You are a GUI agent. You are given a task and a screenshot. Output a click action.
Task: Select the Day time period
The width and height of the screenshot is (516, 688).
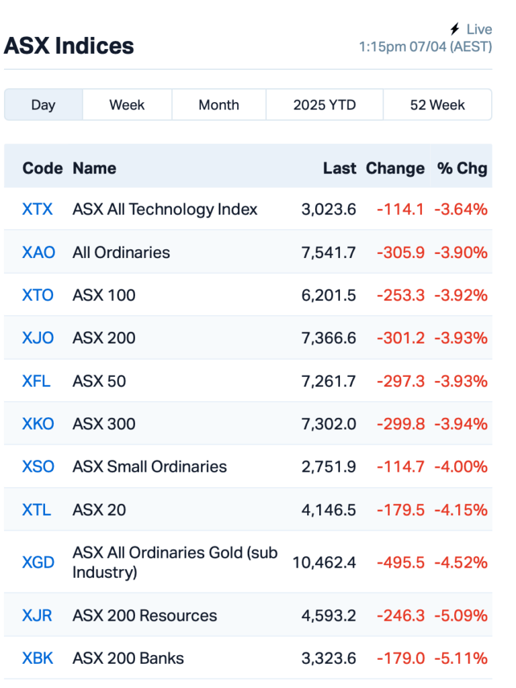pos(44,105)
